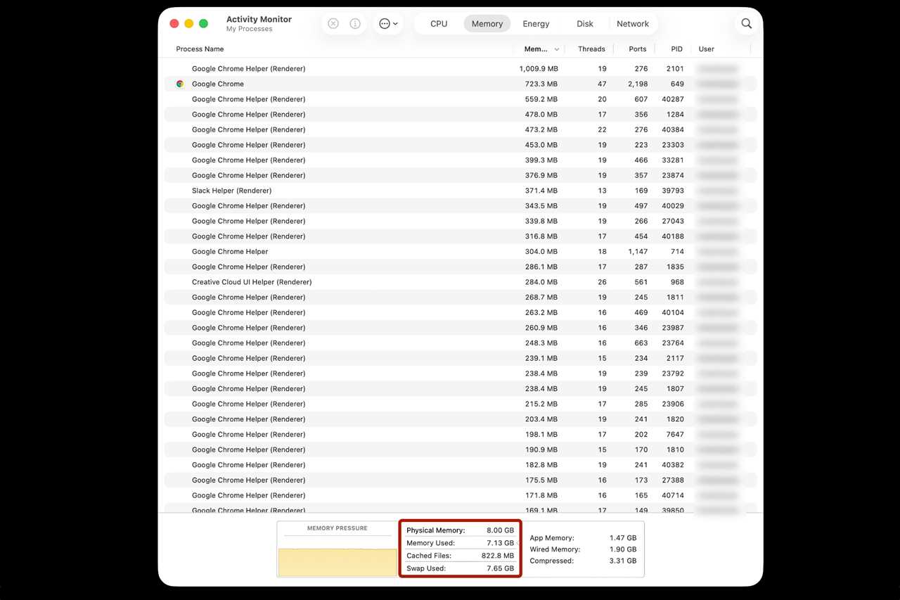Switch to the Network tab
This screenshot has height=600, width=900.
click(x=632, y=23)
